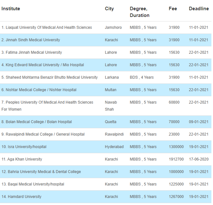The height and width of the screenshot is (205, 213).
Task: Select the BDS , 4 Years cell
Action: 142,77
